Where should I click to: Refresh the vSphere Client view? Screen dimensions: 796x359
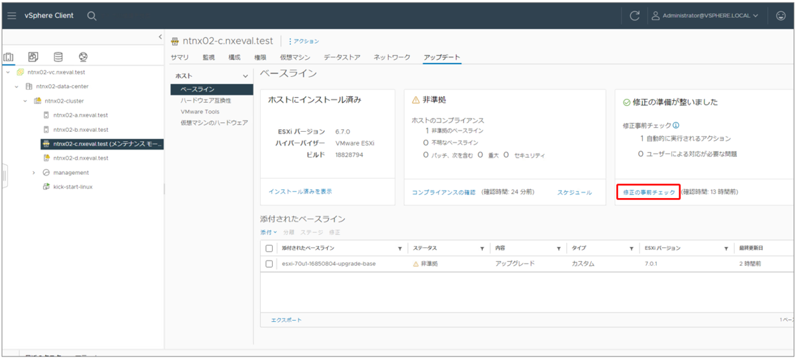pyautogui.click(x=635, y=15)
